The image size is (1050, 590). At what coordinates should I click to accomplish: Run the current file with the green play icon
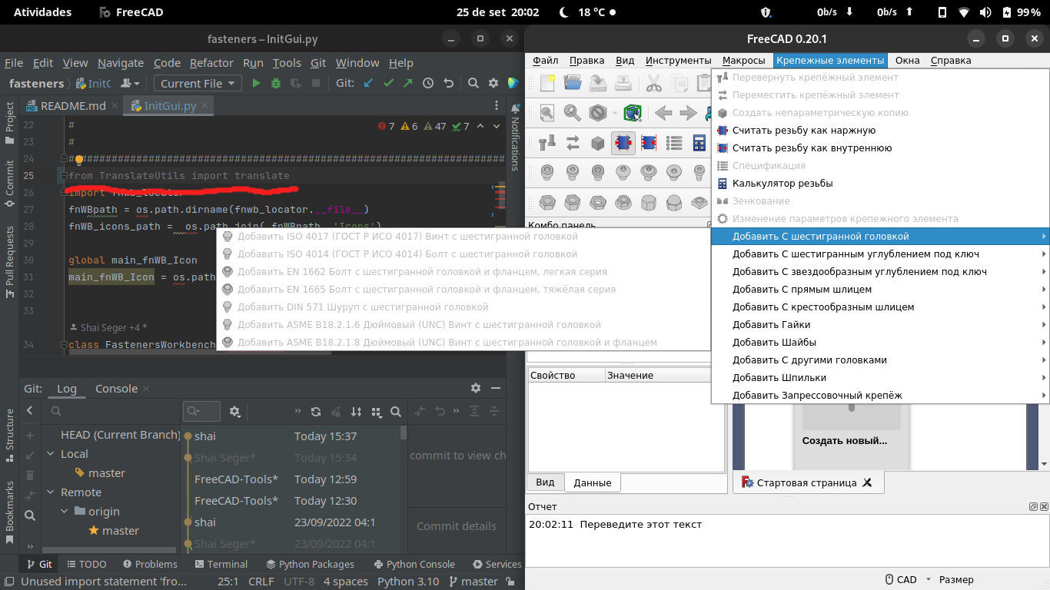tap(256, 82)
